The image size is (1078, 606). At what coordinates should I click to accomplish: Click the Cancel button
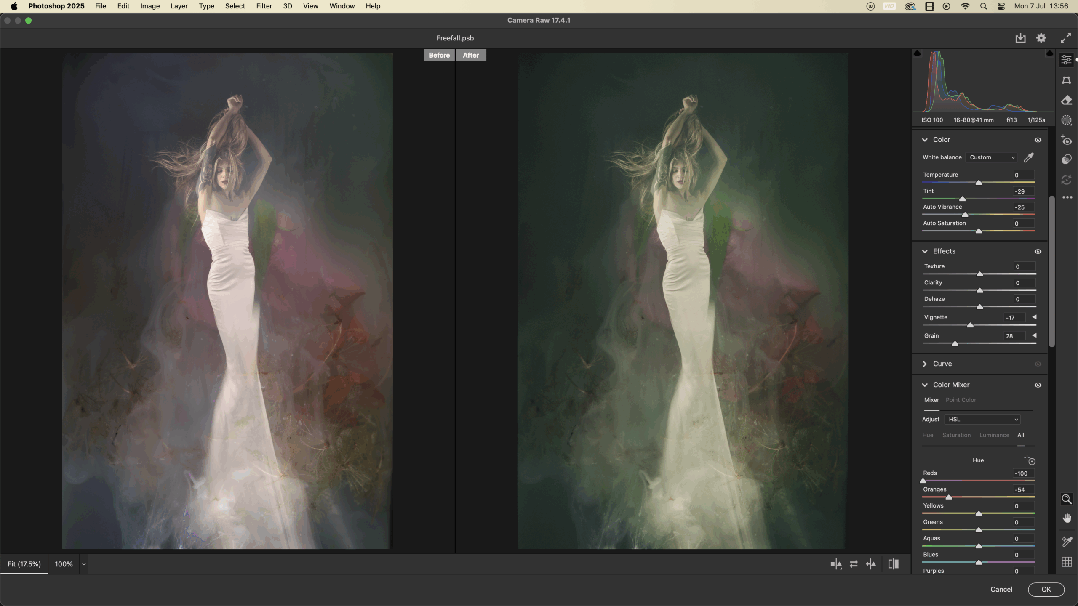pos(1001,589)
